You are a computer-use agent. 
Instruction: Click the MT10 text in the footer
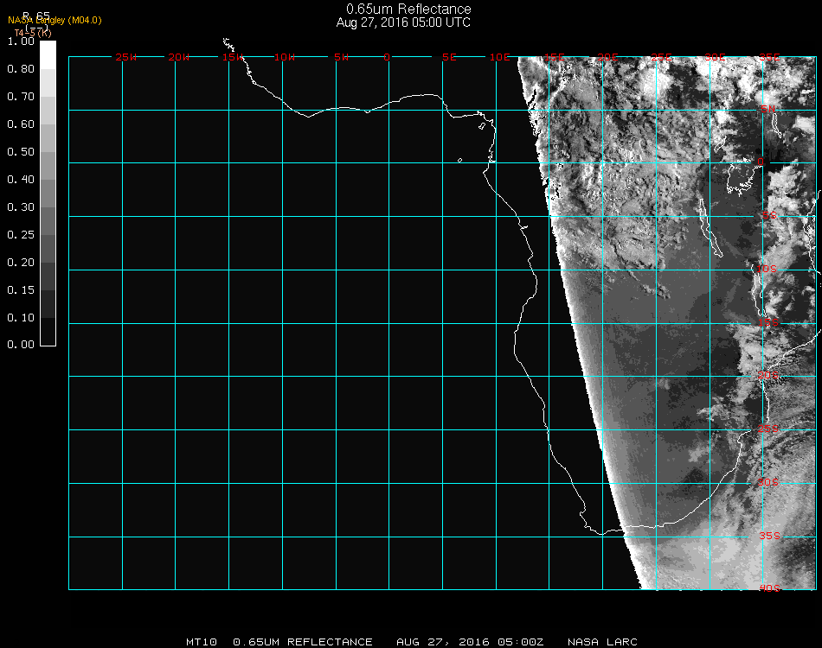202,642
